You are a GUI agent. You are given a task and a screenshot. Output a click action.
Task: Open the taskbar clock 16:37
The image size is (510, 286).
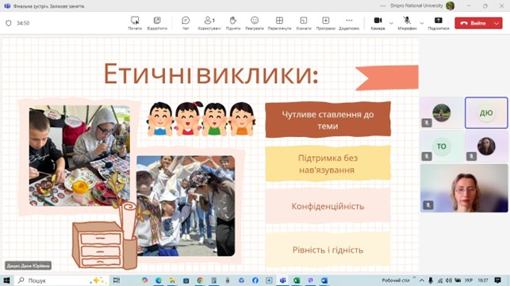pyautogui.click(x=483, y=280)
